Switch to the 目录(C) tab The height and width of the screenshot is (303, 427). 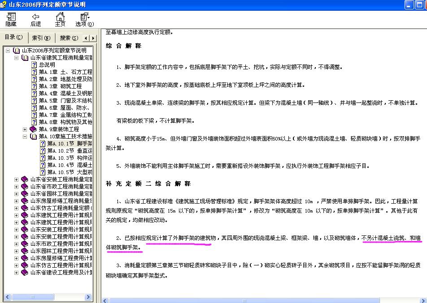[x=14, y=37]
